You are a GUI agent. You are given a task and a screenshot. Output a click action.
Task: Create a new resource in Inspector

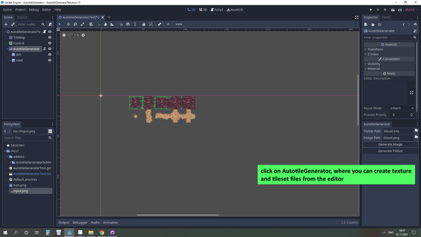pos(366,24)
